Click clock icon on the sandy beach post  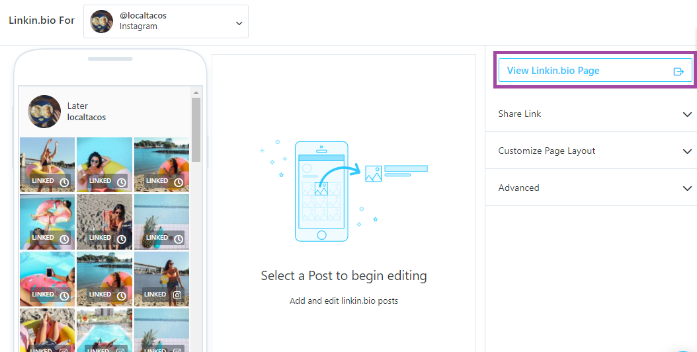click(122, 239)
